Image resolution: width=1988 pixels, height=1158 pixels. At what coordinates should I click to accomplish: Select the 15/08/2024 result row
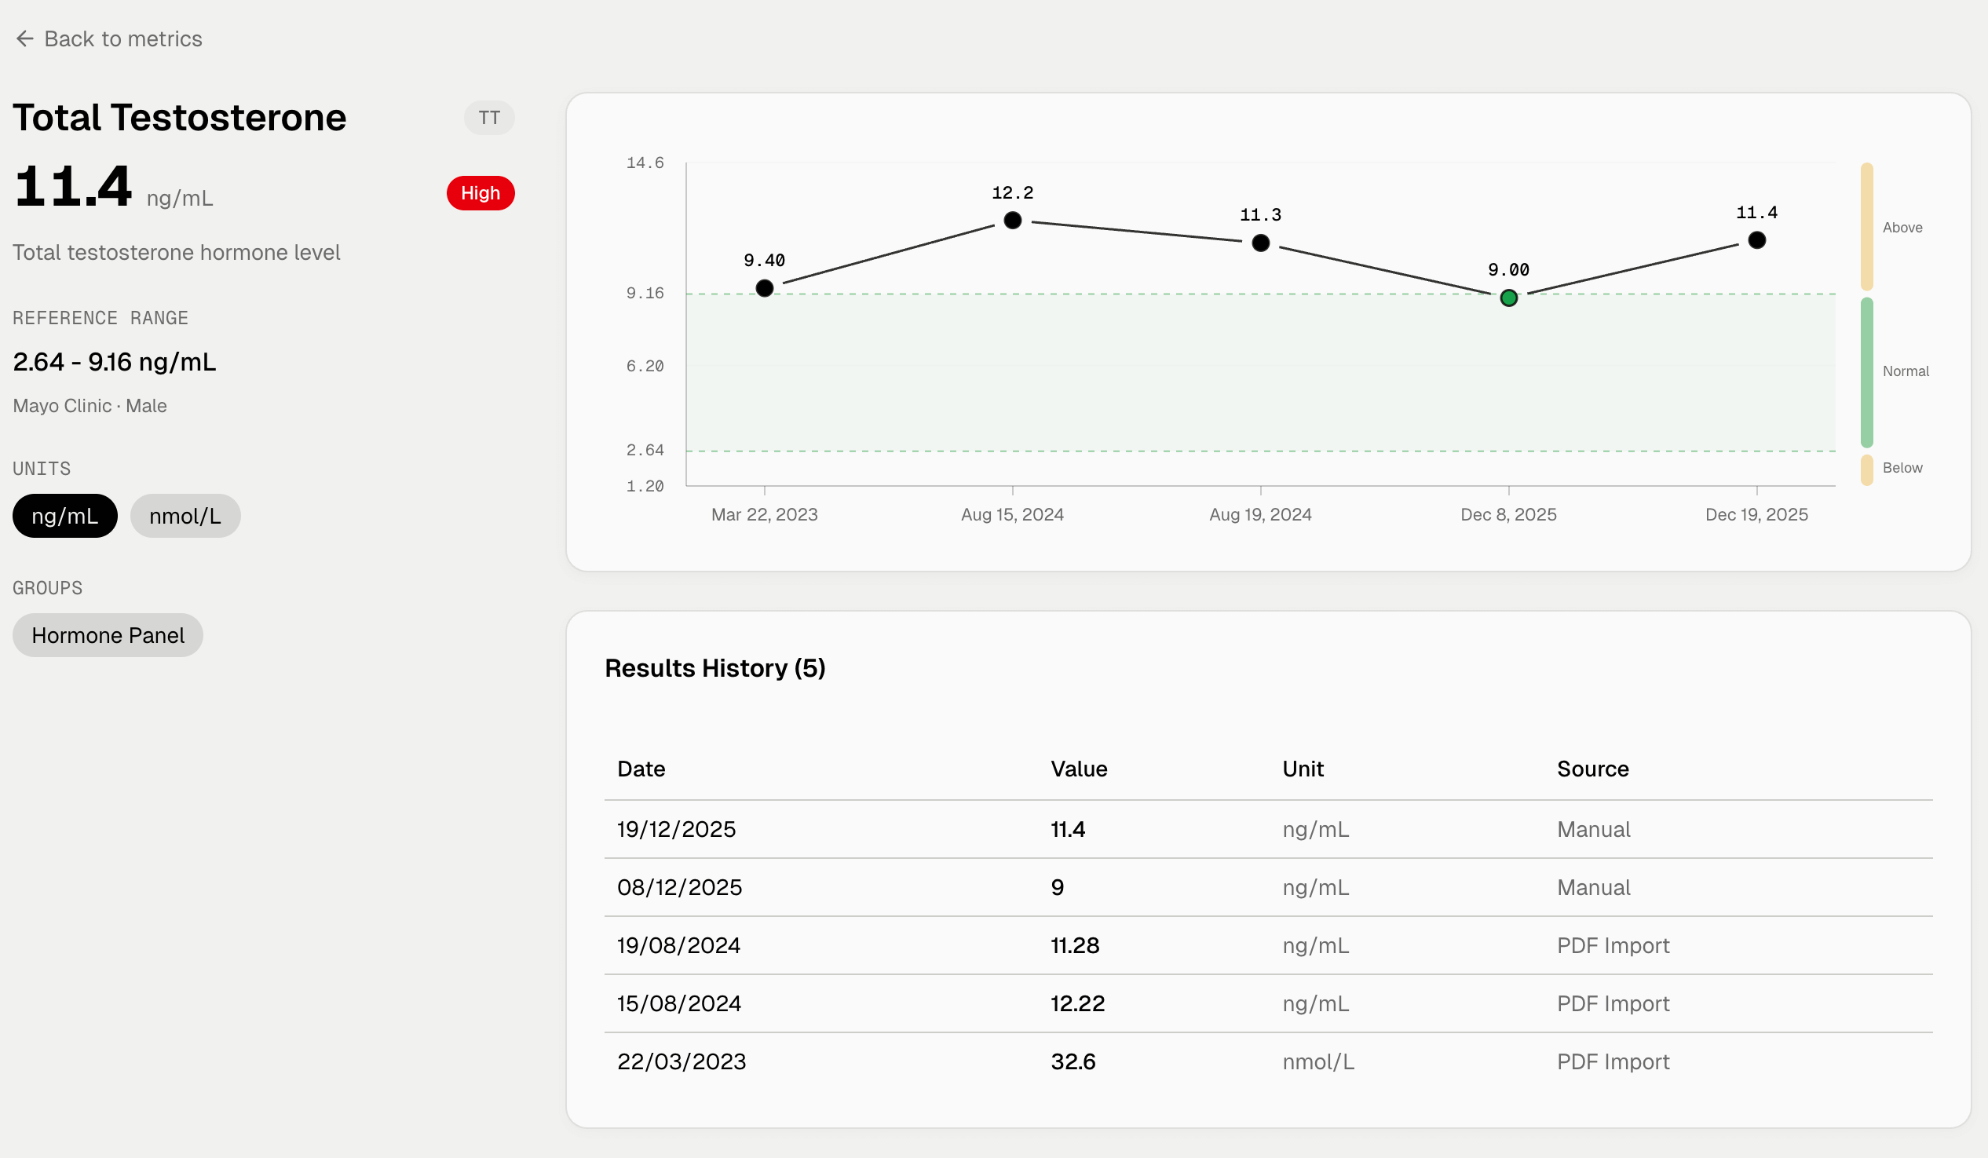[x=1269, y=1003]
